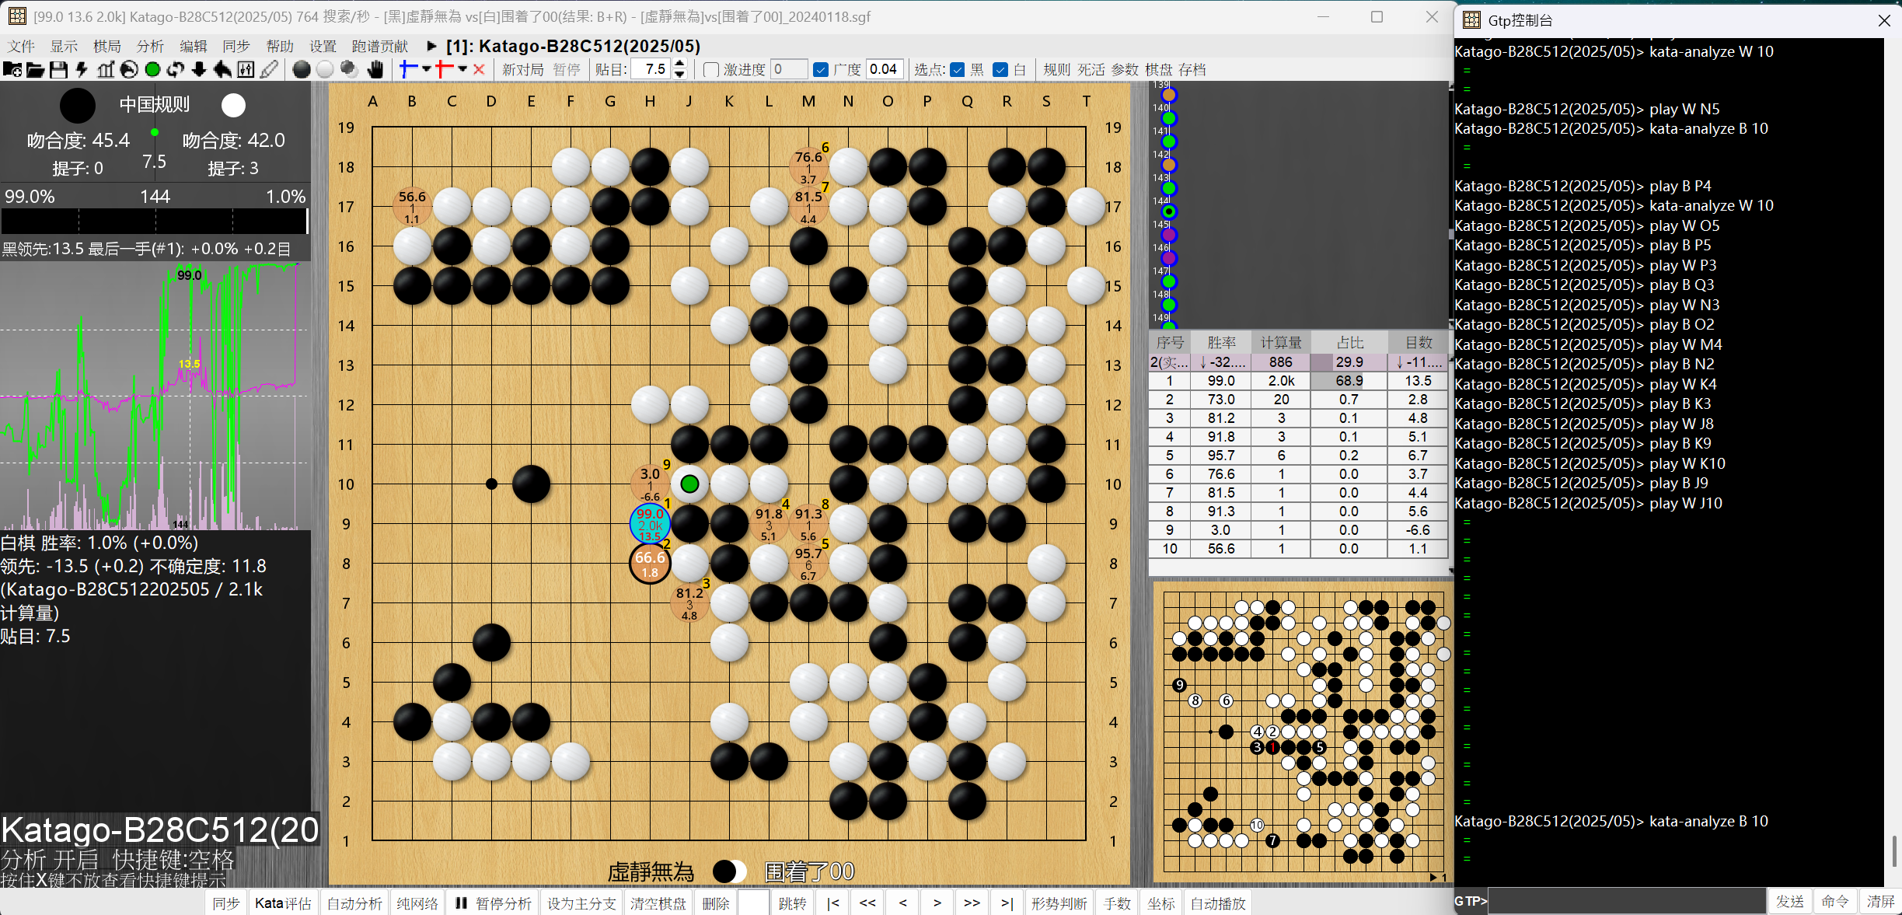Select the black stone placement tool
This screenshot has height=915, width=1902.
[x=302, y=70]
